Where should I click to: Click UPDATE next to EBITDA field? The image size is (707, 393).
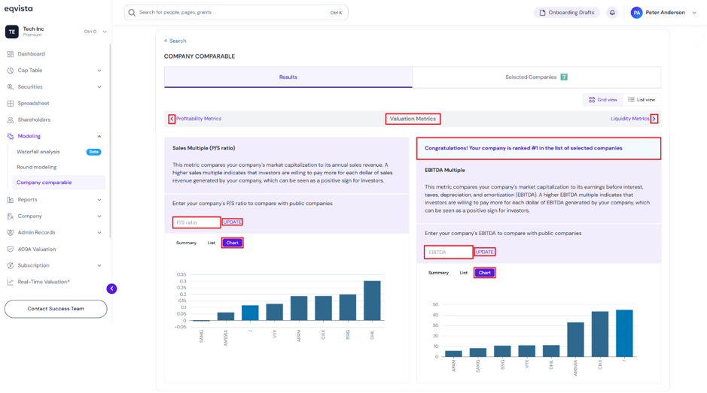pyautogui.click(x=485, y=252)
